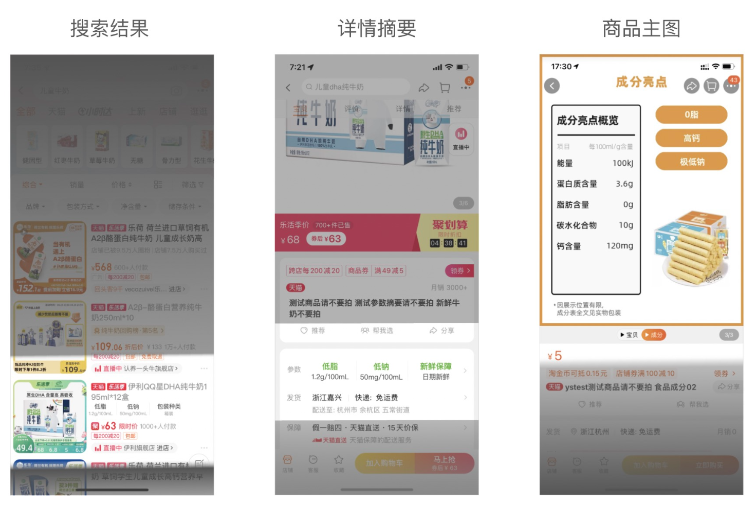Open 直播中 认养一头牛旗舰店 link
This screenshot has height=507, width=756.
click(136, 368)
